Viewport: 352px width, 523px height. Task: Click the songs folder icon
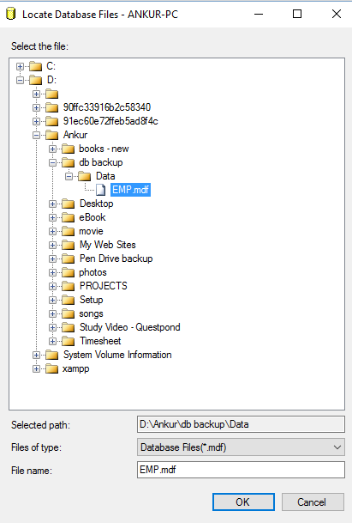69,313
